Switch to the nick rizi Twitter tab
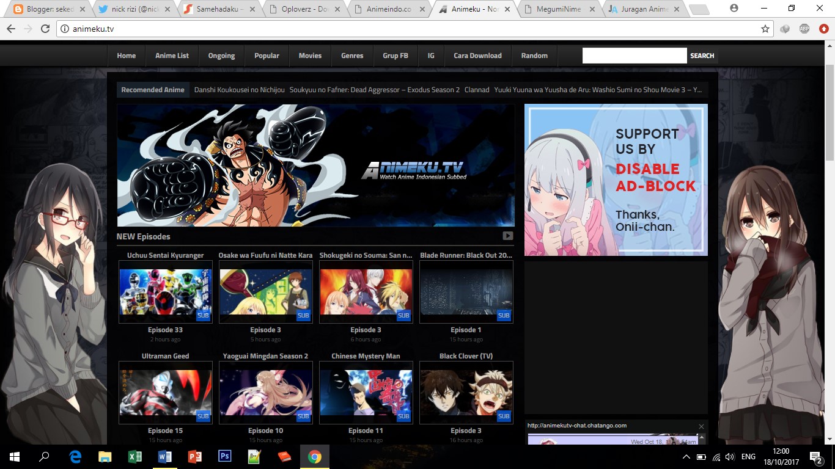 coord(134,9)
